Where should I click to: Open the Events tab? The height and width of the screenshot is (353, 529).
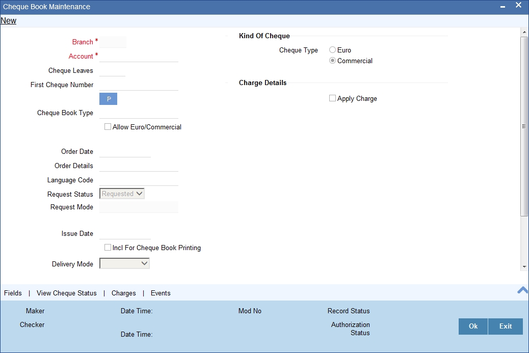(x=161, y=293)
